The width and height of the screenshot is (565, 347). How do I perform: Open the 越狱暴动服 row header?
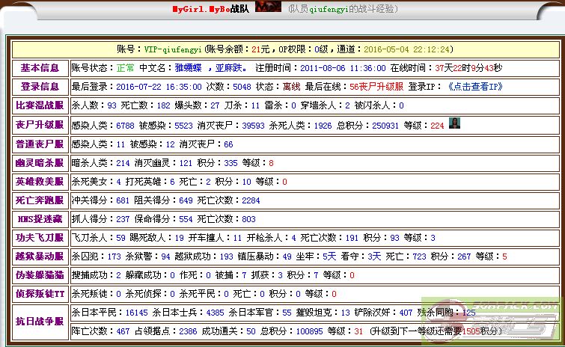pos(40,257)
